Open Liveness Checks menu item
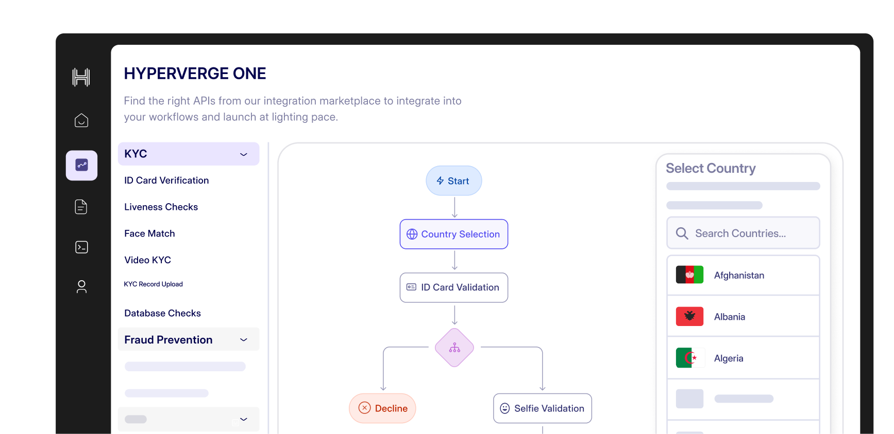Image resolution: width=894 pixels, height=434 pixels. pyautogui.click(x=161, y=207)
